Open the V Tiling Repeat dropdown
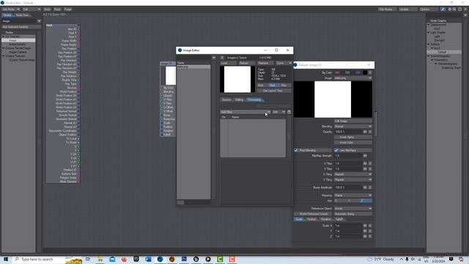Image resolution: width=469 pixels, height=264 pixels. coord(353,180)
